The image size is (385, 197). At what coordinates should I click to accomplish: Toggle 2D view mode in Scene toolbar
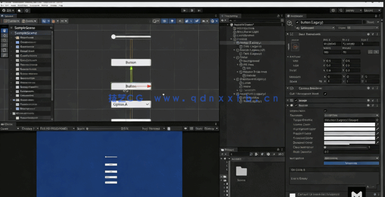[x=165, y=21]
